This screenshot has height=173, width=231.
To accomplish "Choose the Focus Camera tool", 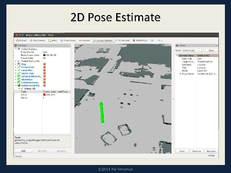I will click(x=68, y=40).
